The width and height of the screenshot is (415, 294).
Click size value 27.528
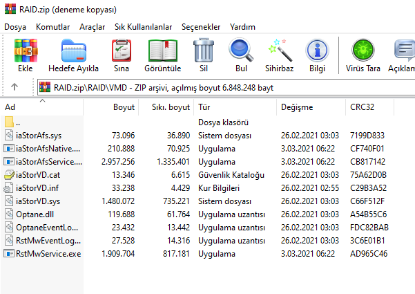(124, 241)
